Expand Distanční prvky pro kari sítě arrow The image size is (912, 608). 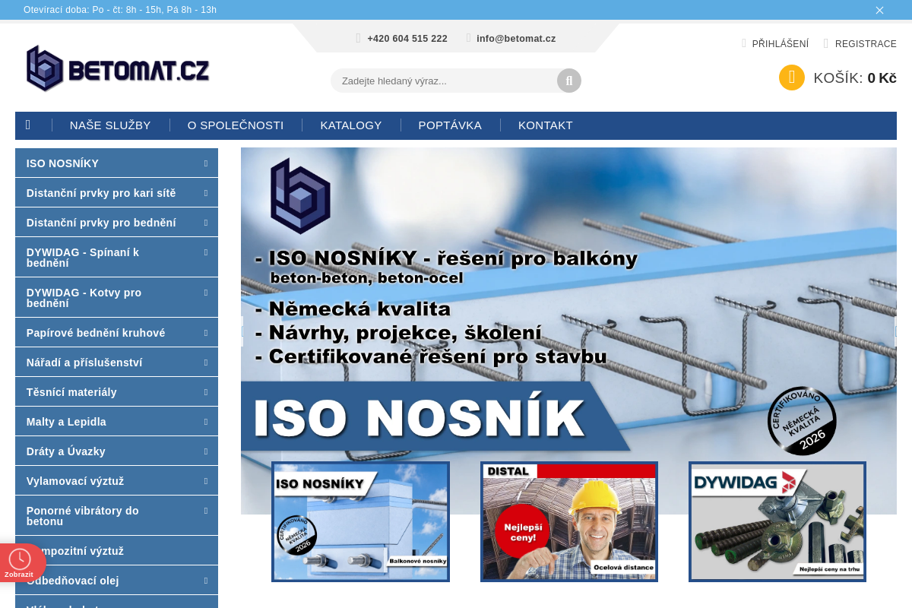(x=206, y=192)
